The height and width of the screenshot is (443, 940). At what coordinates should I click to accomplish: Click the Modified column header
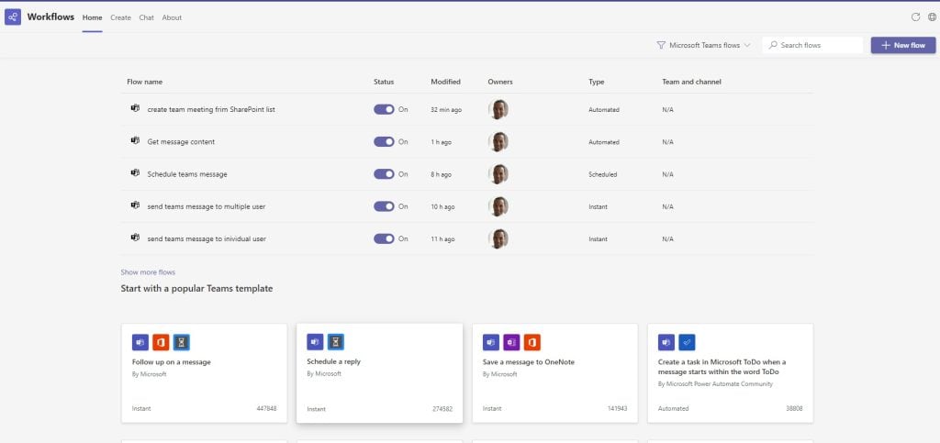tap(445, 82)
